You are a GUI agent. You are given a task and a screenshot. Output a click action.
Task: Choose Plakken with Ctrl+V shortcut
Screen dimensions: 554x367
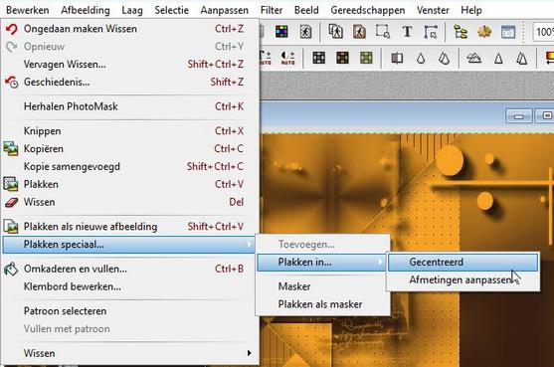pos(130,184)
